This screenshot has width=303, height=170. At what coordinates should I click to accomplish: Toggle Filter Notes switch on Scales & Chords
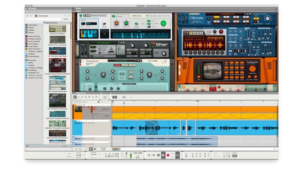pyautogui.click(x=104, y=24)
